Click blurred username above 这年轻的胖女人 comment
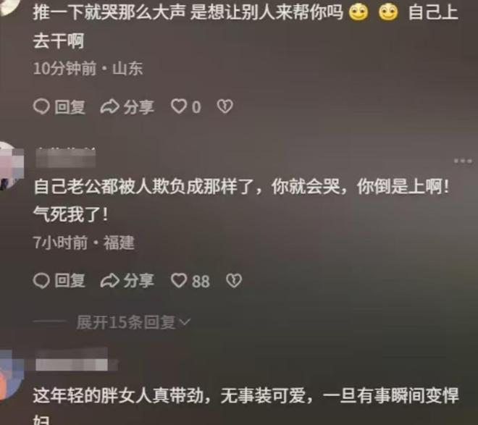The height and width of the screenshot is (425, 478). pyautogui.click(x=76, y=360)
